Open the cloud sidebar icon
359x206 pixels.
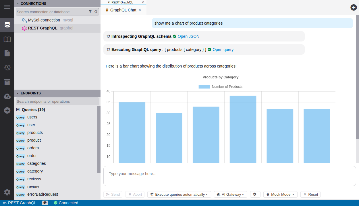7,96
